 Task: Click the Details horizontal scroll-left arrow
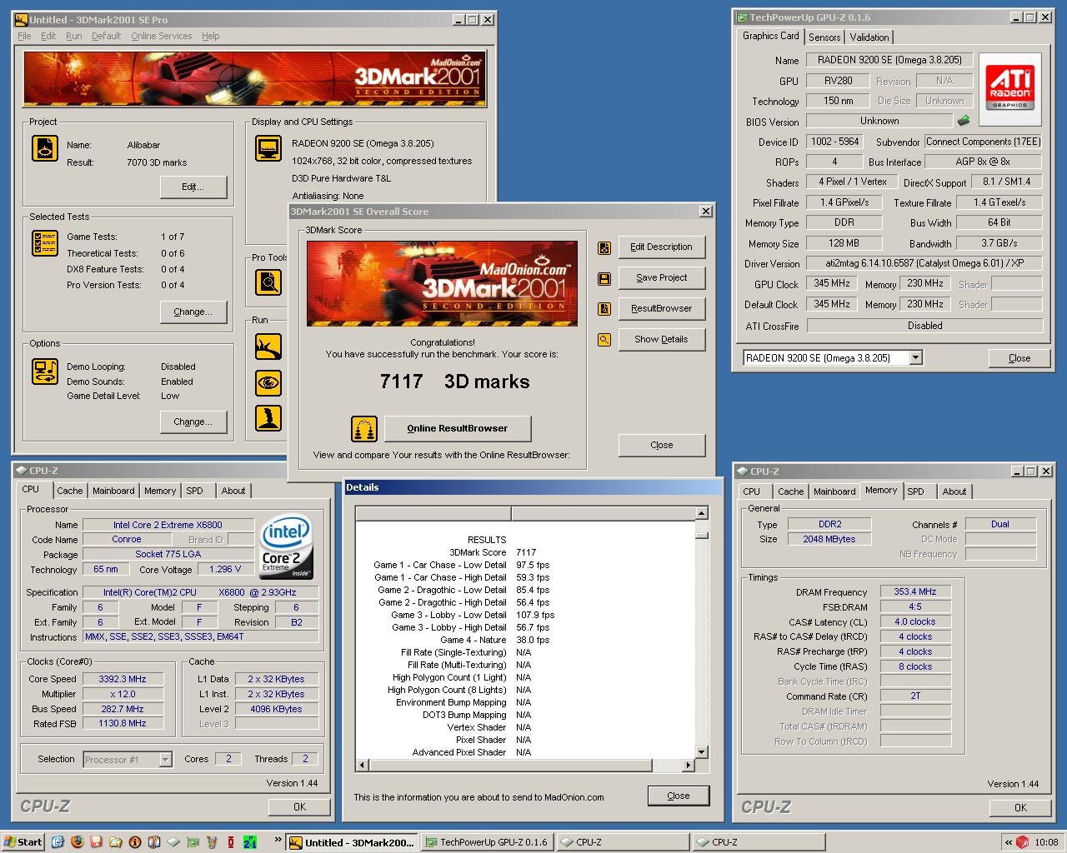[x=362, y=765]
